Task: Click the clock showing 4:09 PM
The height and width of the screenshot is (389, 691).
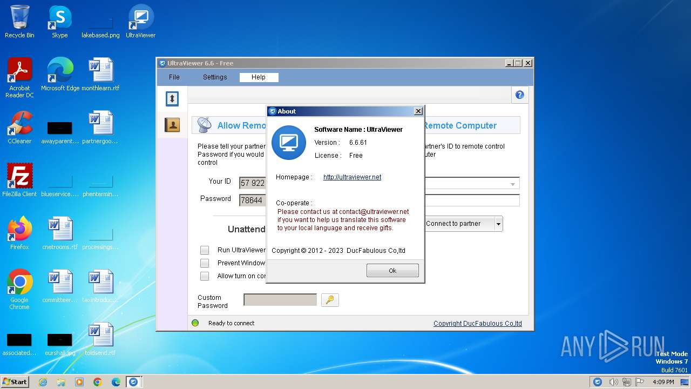Action: [663, 382]
